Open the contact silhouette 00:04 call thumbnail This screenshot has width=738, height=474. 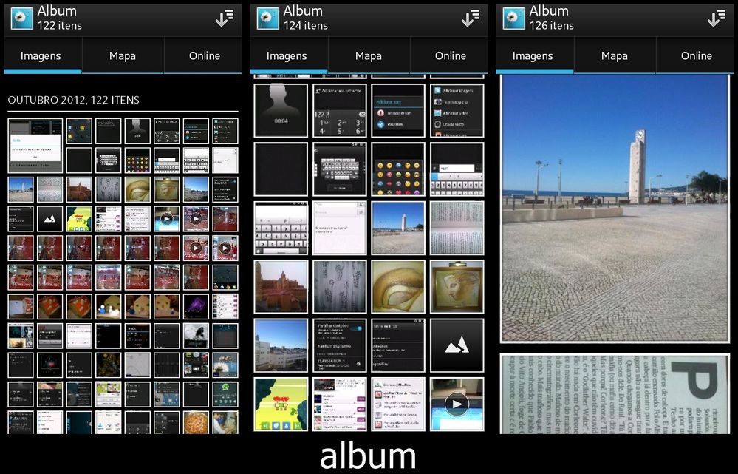281,110
